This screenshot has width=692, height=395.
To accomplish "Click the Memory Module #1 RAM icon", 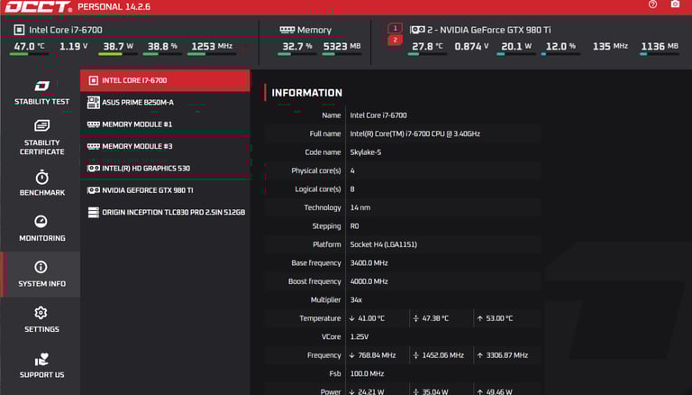I will (x=93, y=124).
